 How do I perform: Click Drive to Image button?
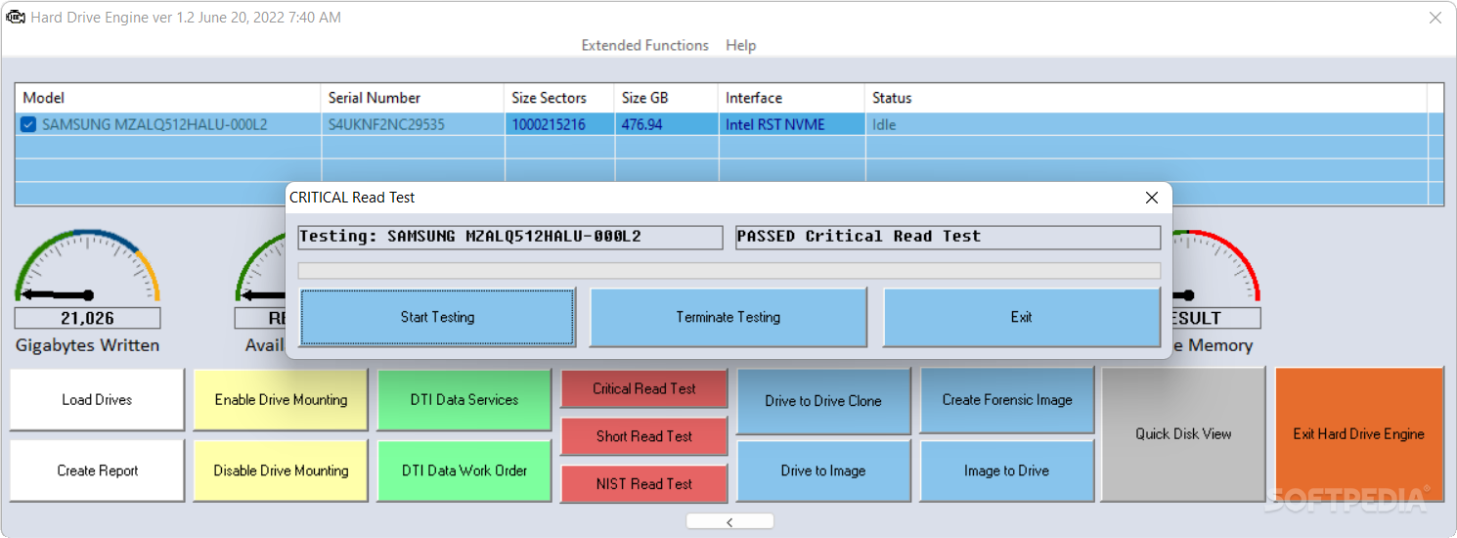pyautogui.click(x=823, y=471)
